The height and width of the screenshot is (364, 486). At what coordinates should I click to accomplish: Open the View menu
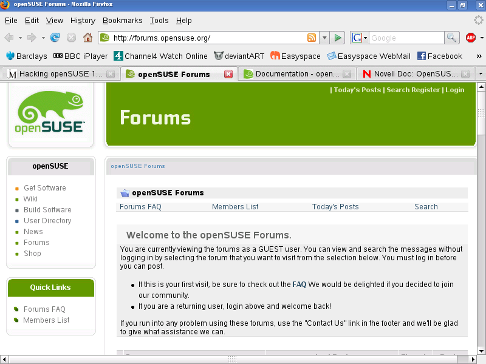coord(55,21)
